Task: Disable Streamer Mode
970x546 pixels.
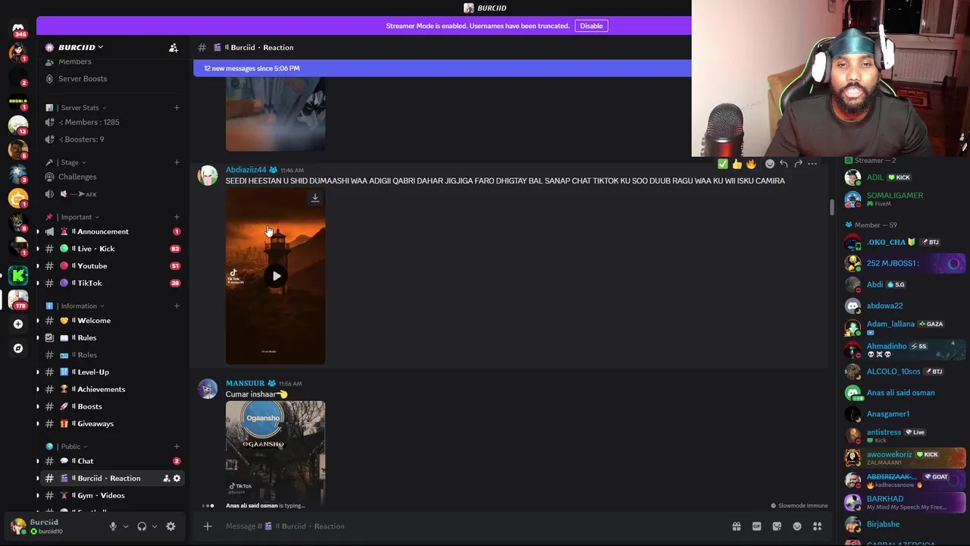Action: [591, 26]
